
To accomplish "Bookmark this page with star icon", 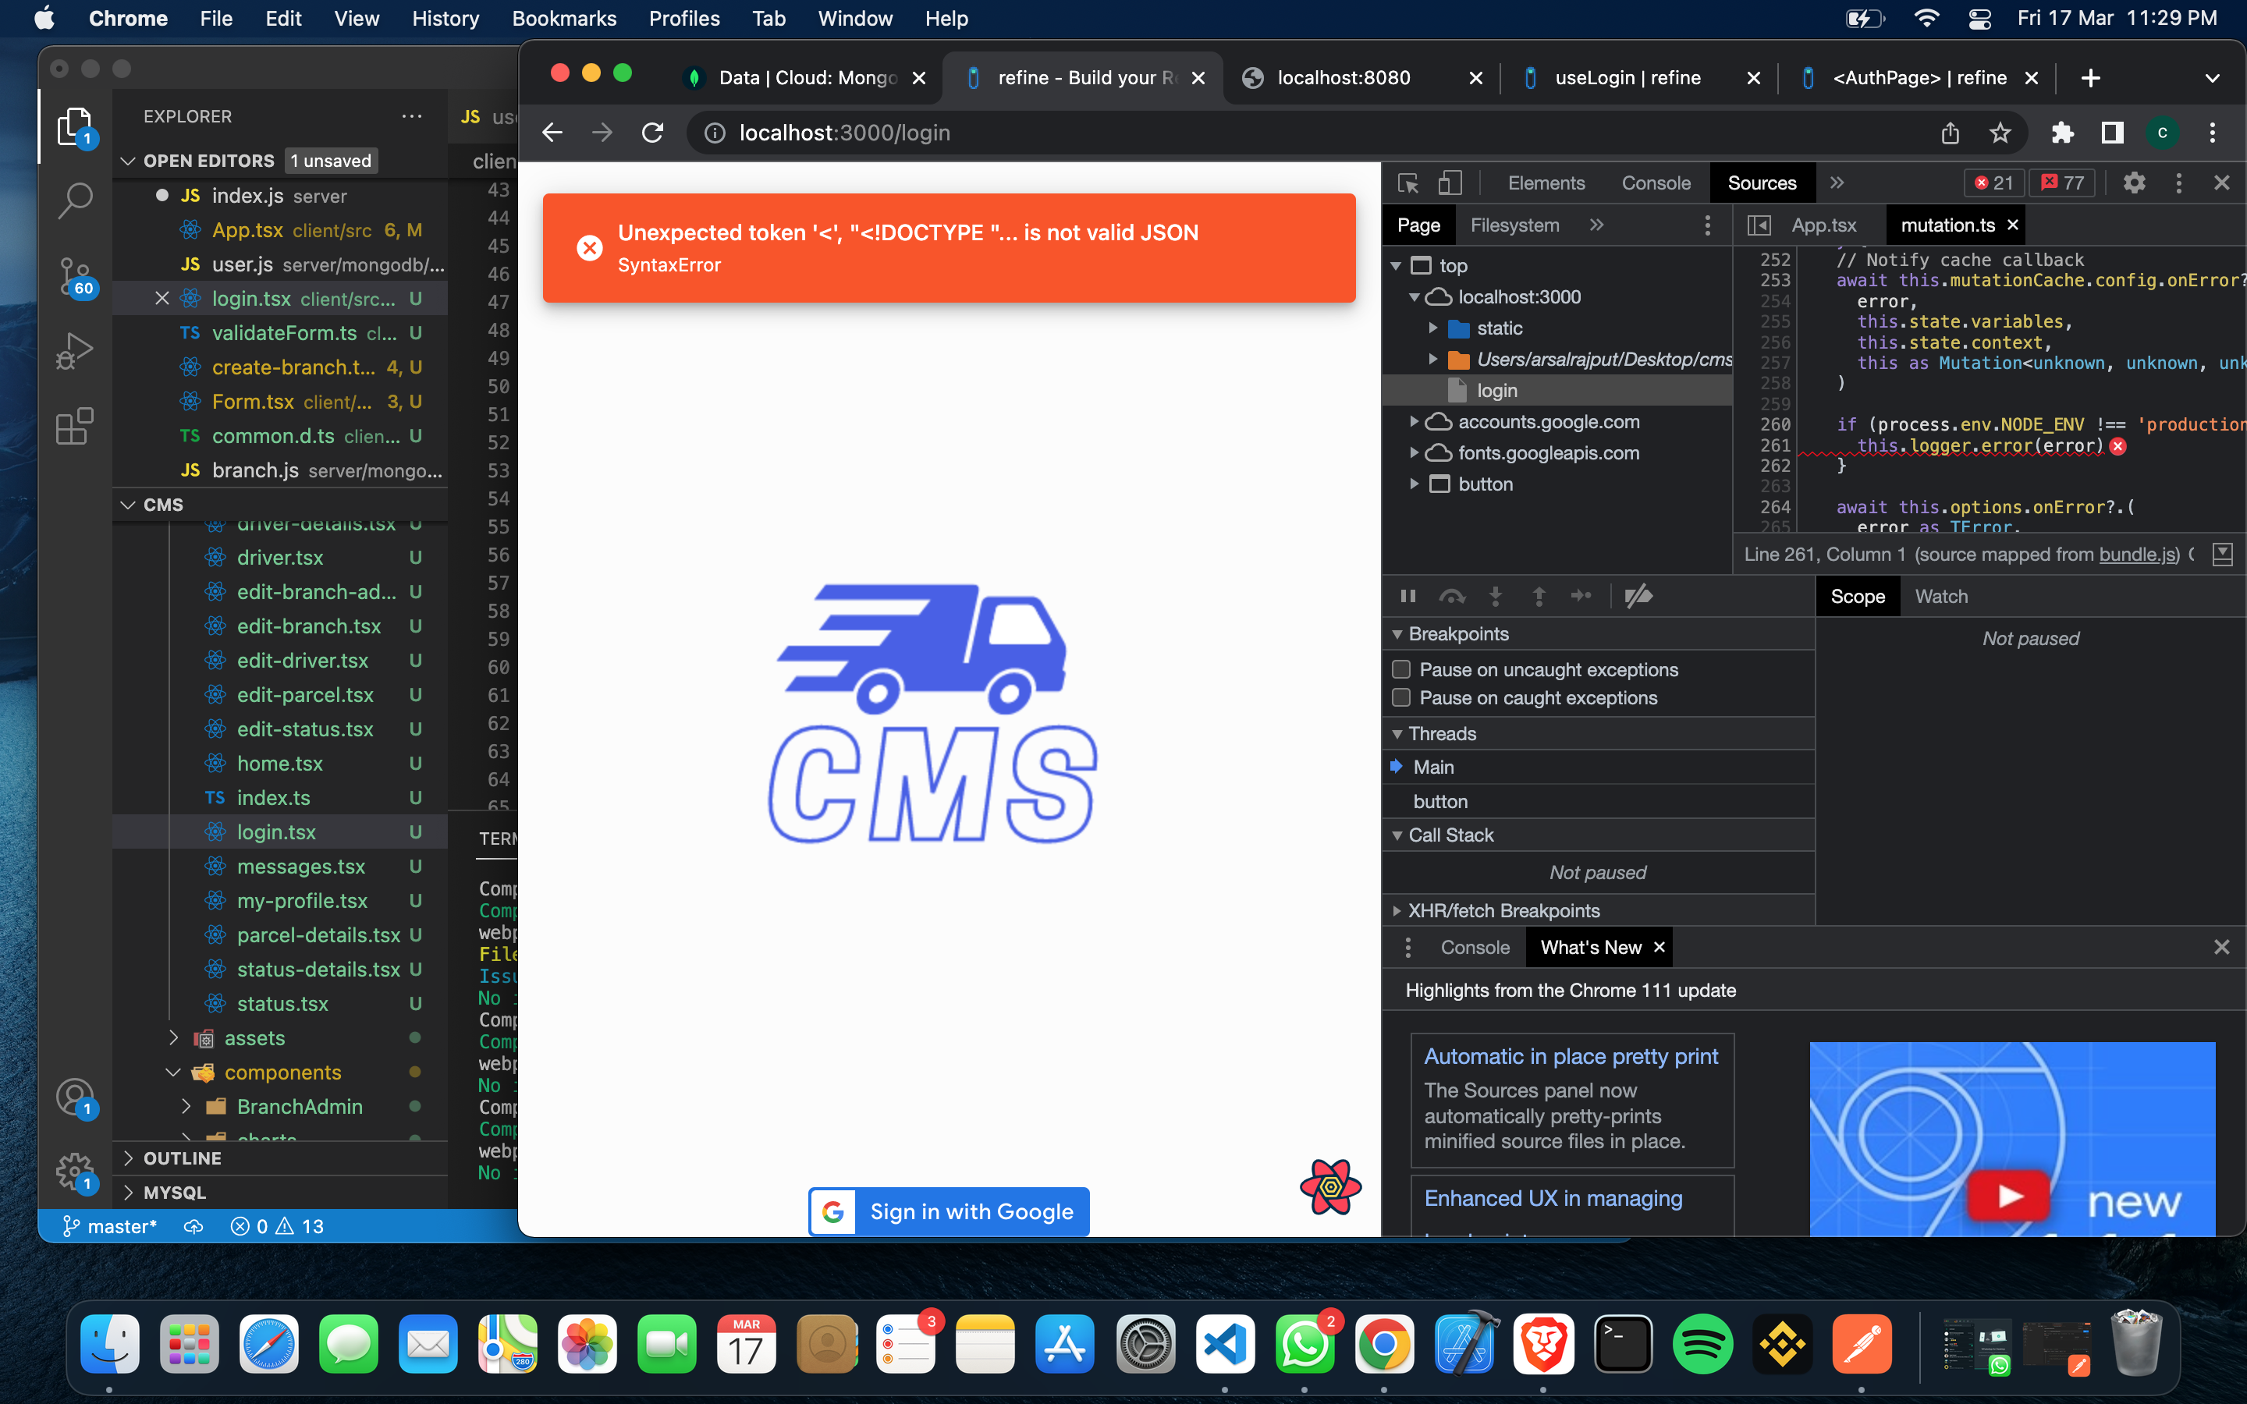I will click(x=2000, y=133).
